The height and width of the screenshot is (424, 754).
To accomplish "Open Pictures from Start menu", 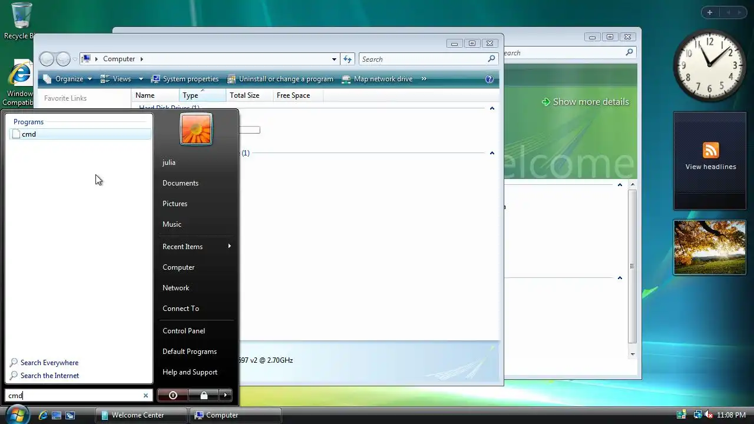I will tap(175, 204).
